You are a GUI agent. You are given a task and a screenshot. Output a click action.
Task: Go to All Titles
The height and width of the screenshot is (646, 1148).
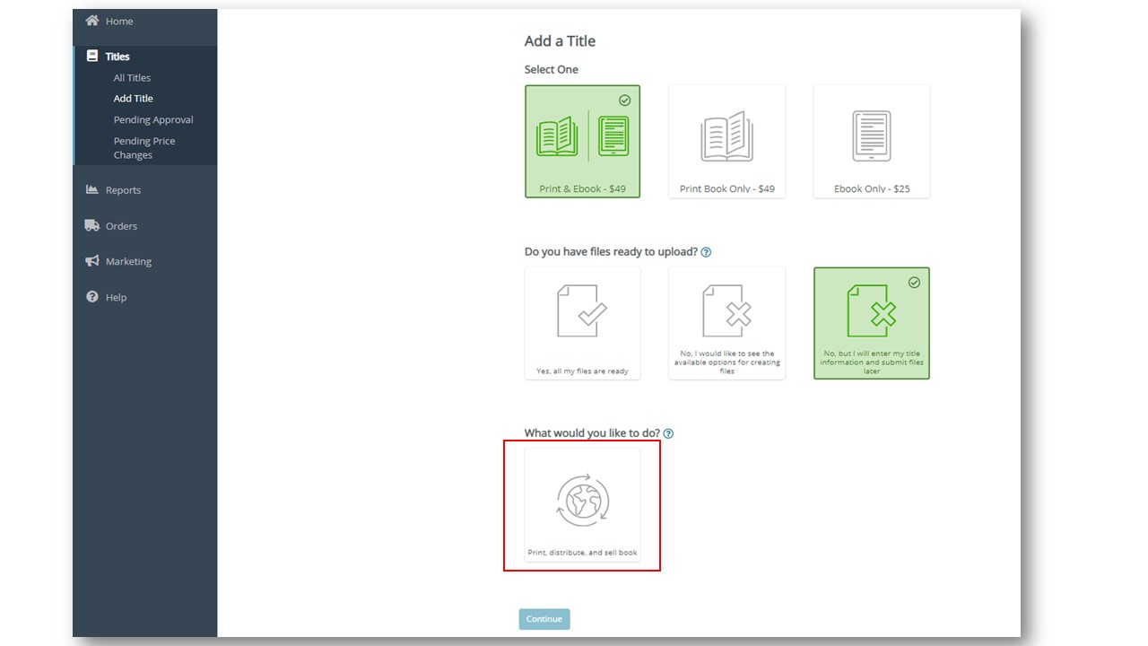click(x=132, y=78)
